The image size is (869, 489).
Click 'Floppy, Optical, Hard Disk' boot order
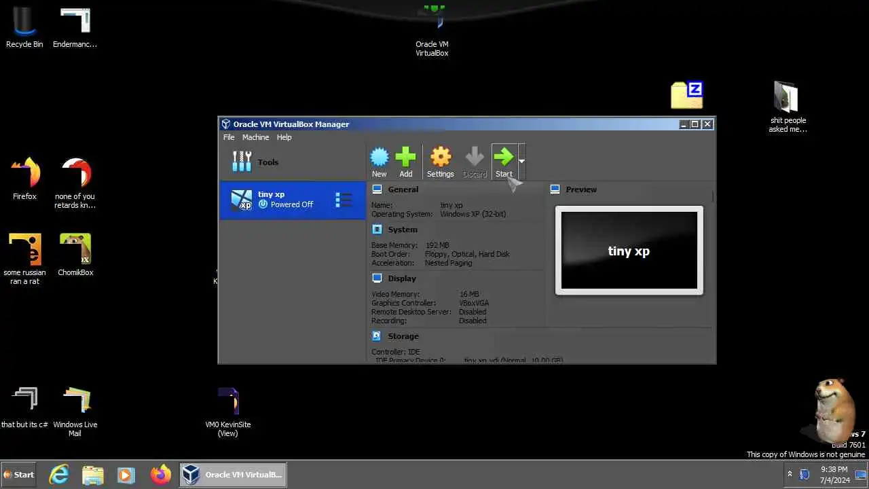coord(467,254)
